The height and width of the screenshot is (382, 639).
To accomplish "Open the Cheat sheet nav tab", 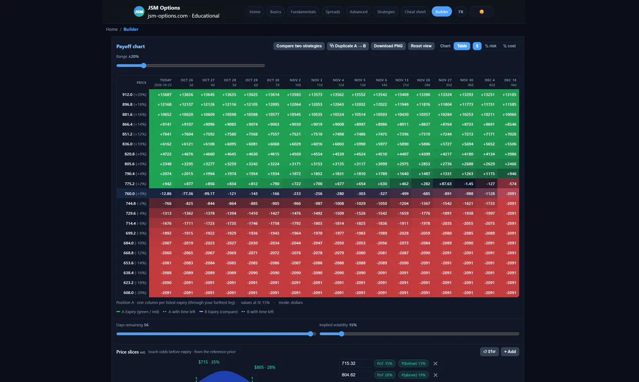I will click(x=415, y=12).
